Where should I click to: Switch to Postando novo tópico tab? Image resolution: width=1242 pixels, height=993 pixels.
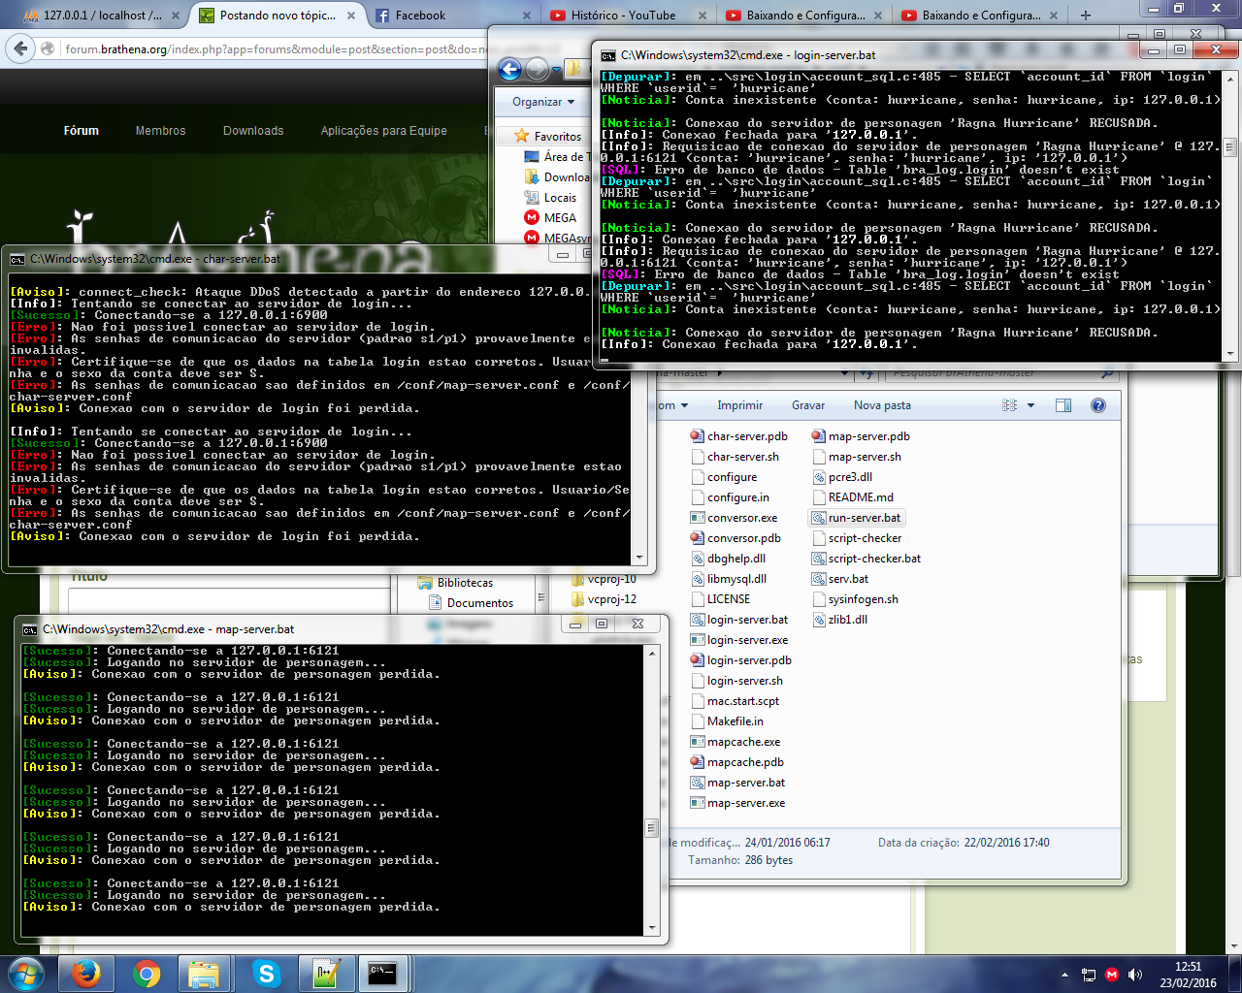pos(278,16)
